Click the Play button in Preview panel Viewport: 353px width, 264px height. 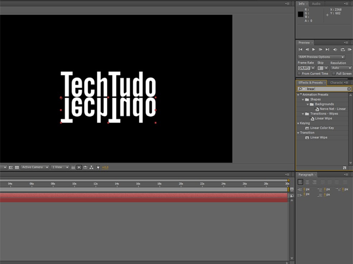pos(314,49)
